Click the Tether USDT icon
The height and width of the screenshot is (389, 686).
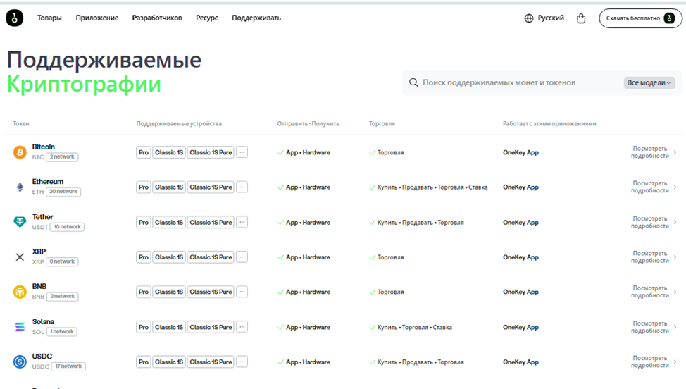tap(20, 222)
